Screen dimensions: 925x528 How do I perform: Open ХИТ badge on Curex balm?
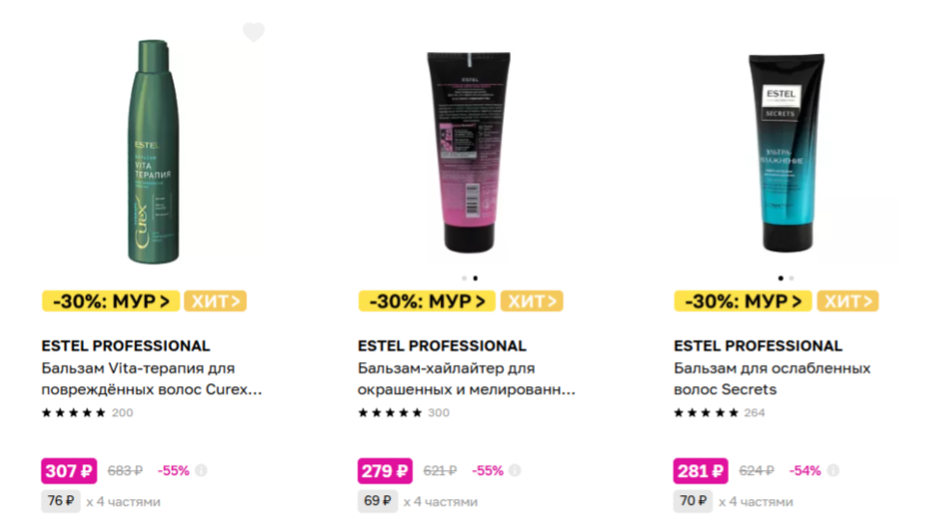tap(215, 301)
